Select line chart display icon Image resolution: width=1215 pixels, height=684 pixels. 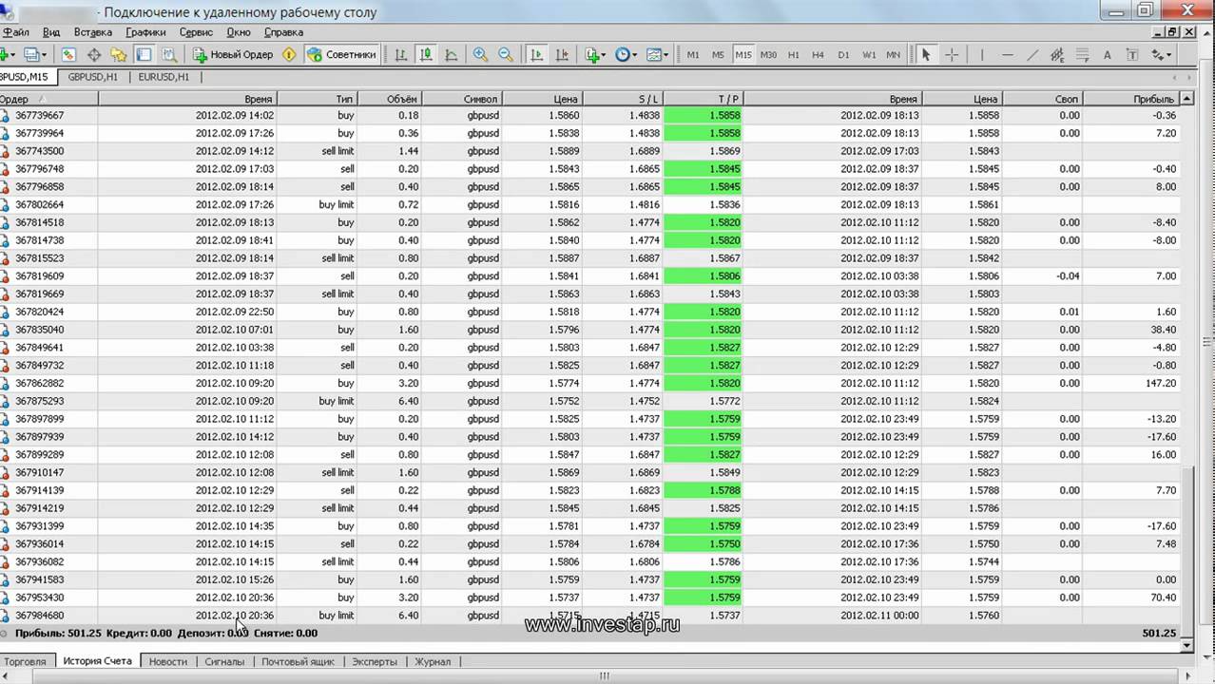pos(451,54)
